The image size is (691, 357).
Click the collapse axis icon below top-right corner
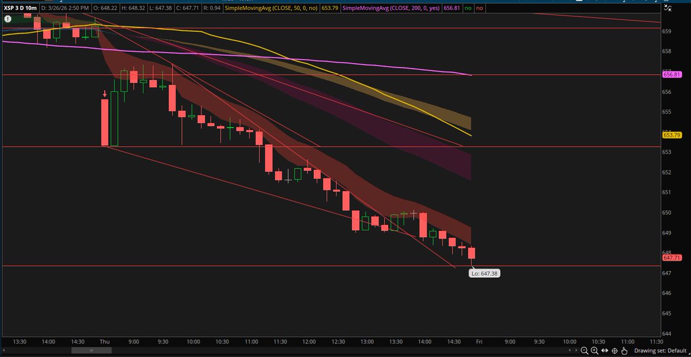pos(667,8)
